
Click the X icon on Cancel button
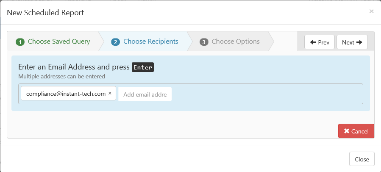347,131
